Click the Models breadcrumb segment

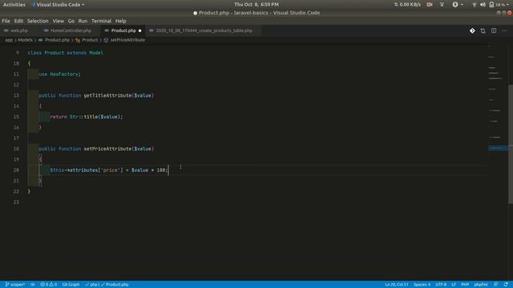(x=25, y=40)
